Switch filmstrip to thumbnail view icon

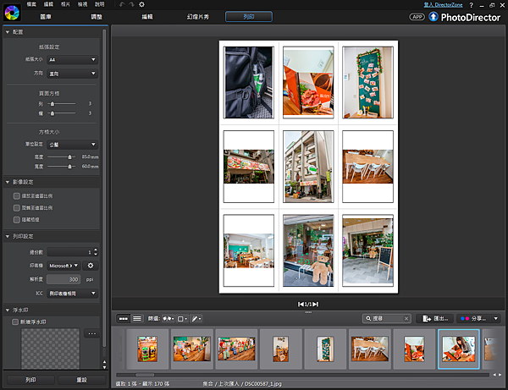(124, 318)
